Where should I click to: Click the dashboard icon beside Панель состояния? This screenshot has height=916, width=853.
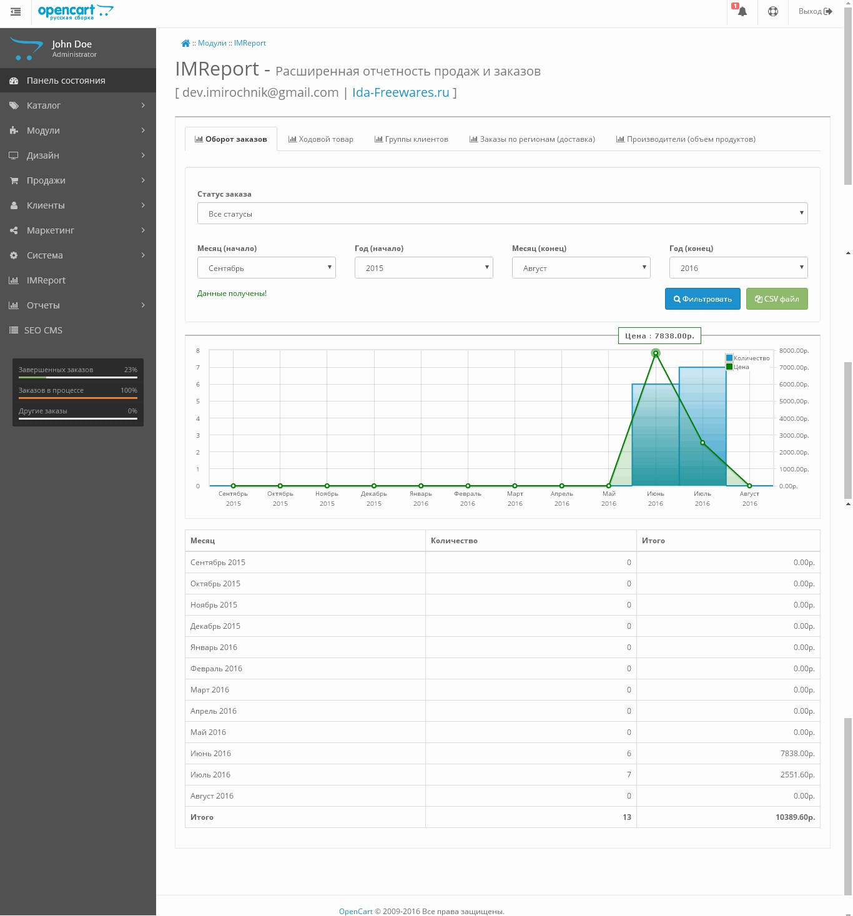[14, 81]
